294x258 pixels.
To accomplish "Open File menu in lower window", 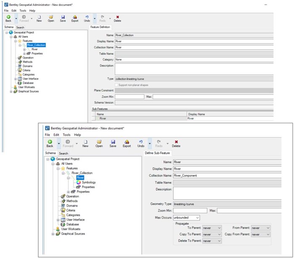I will pyautogui.click(x=48, y=135).
